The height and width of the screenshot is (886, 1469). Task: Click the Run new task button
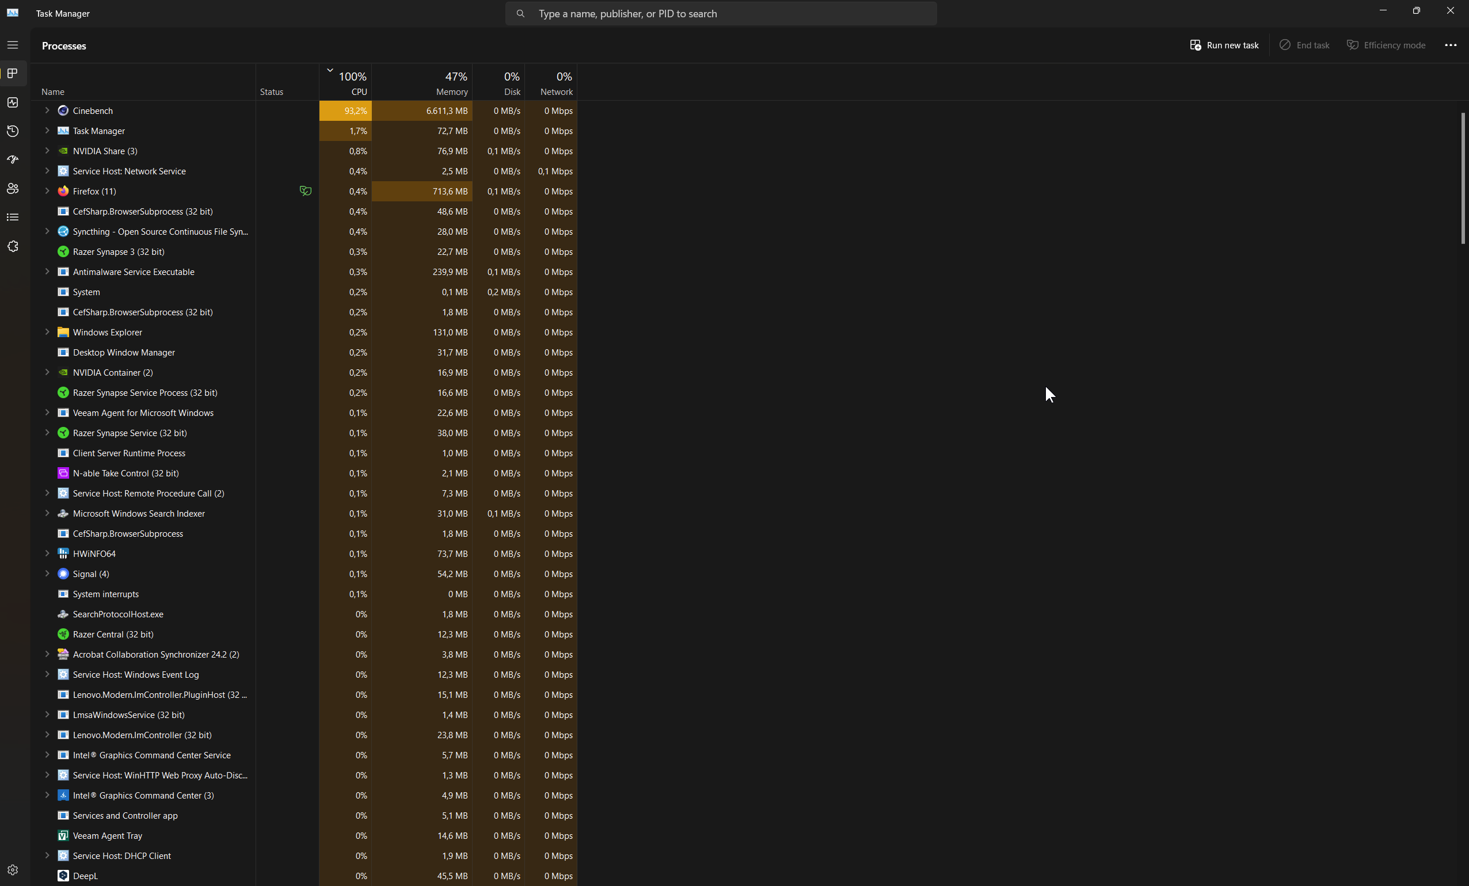click(1224, 45)
